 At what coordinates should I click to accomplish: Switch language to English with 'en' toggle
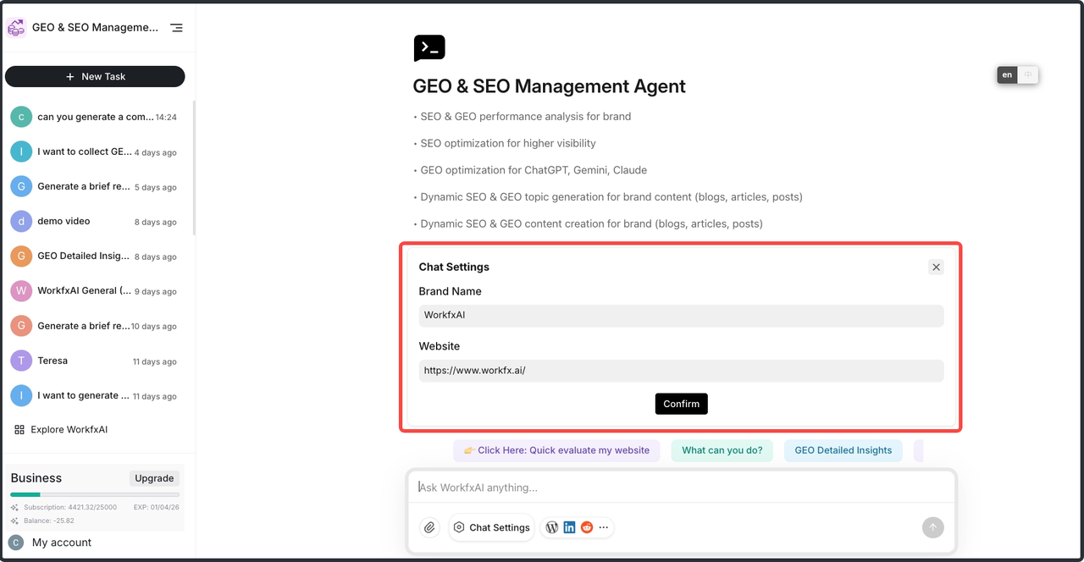click(x=1007, y=75)
